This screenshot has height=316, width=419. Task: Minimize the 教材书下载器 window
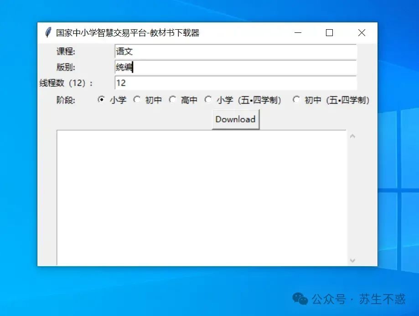(x=298, y=32)
